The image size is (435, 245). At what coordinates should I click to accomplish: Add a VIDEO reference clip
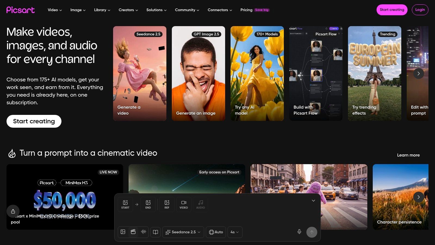(x=184, y=204)
